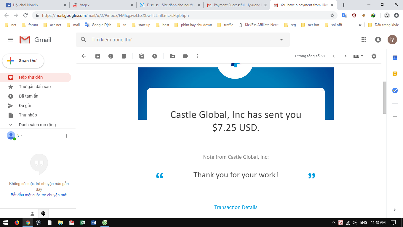Click the red shield extension icon
Image resolution: width=403 pixels, height=227 pixels.
[354, 15]
